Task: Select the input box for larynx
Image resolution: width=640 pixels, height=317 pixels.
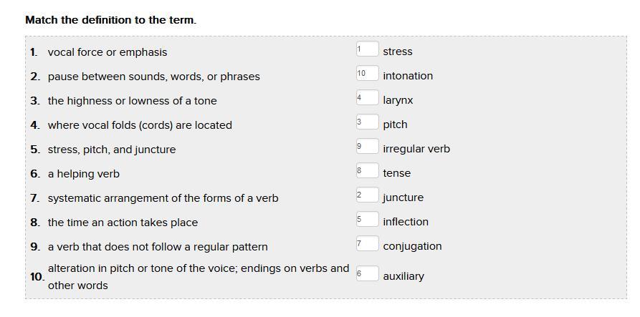Action: click(x=367, y=99)
